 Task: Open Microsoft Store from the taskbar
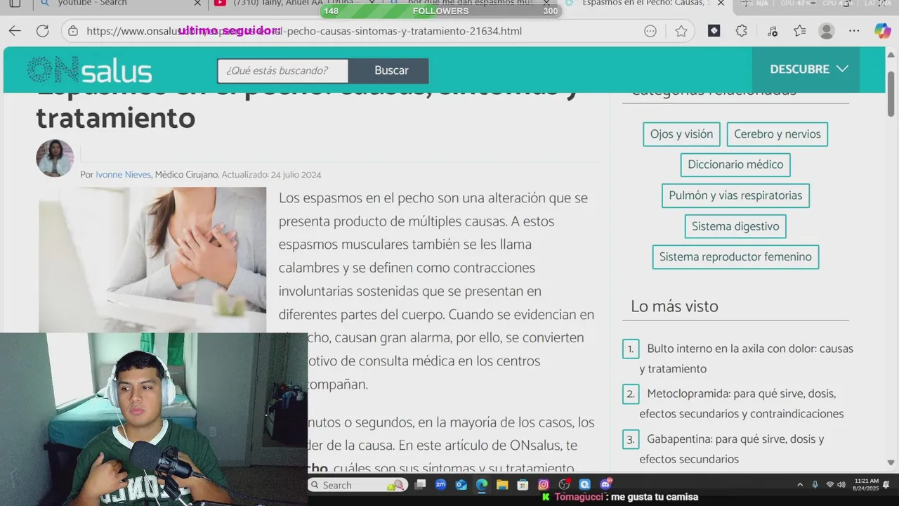click(523, 485)
